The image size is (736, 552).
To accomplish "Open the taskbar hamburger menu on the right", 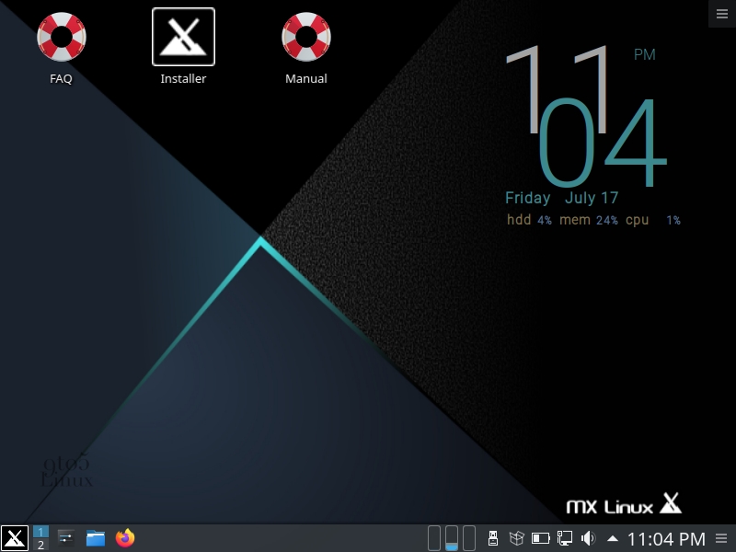I will [x=722, y=538].
